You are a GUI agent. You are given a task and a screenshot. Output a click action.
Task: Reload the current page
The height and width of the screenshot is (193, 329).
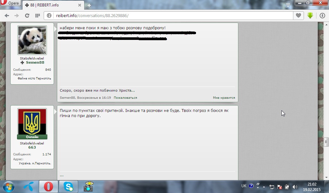pos(27,15)
